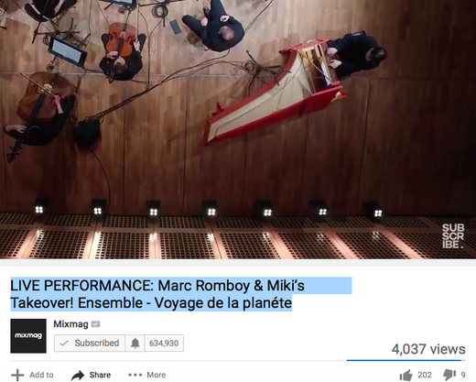Click the like ratio bar under views

click(406, 360)
